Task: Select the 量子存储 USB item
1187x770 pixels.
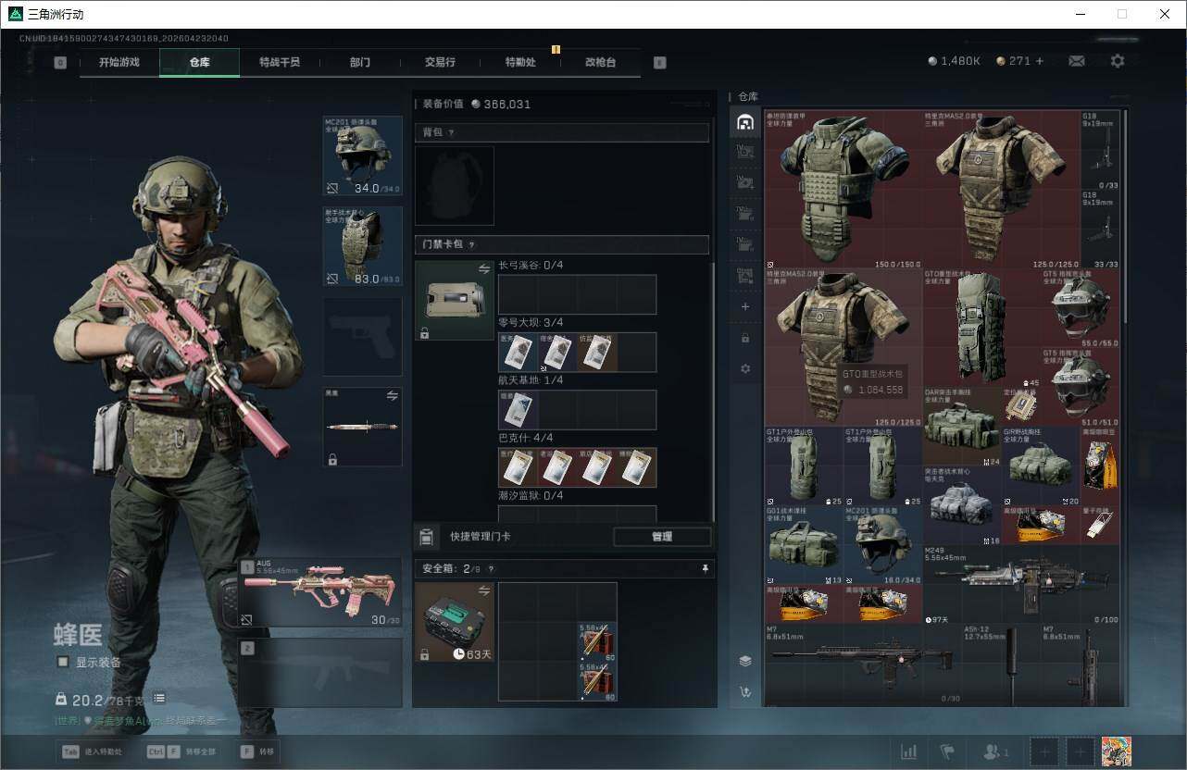Action: pyautogui.click(x=1100, y=525)
